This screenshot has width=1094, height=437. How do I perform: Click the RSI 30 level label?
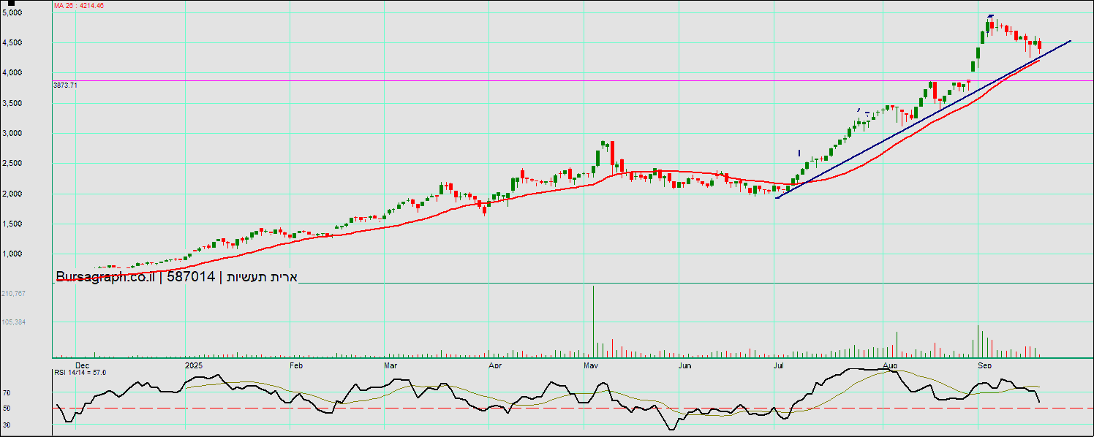[6, 425]
